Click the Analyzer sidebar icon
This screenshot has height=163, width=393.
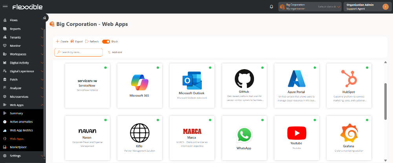(5, 88)
